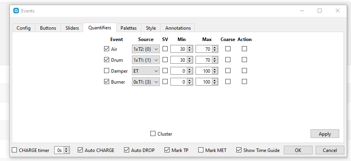The image size is (351, 161).
Task: Disable the Auto DROP checkbox
Action: point(127,150)
